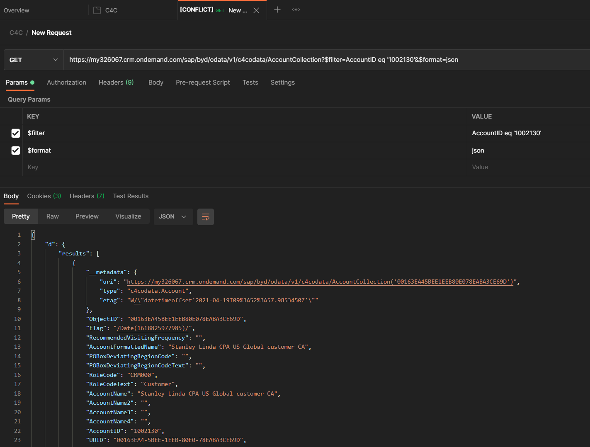Switch to the Authorization tab
Image resolution: width=590 pixels, height=447 pixels.
[66, 83]
